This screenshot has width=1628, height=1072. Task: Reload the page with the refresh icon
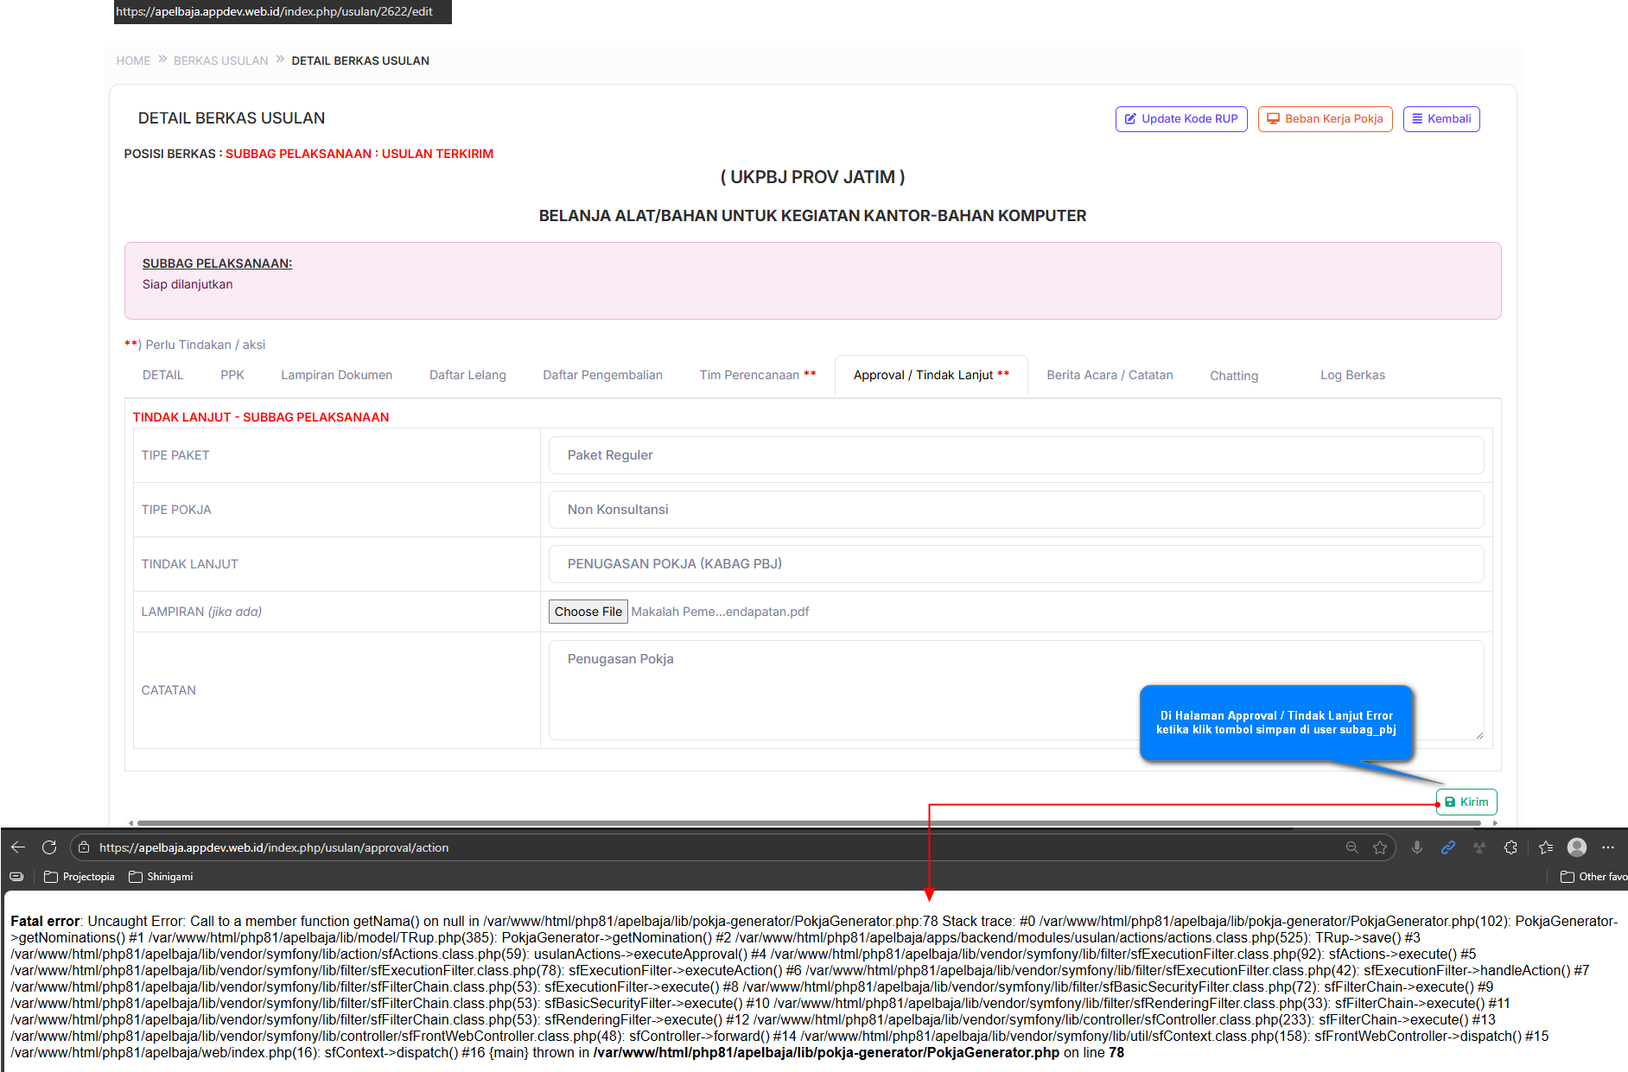49,847
